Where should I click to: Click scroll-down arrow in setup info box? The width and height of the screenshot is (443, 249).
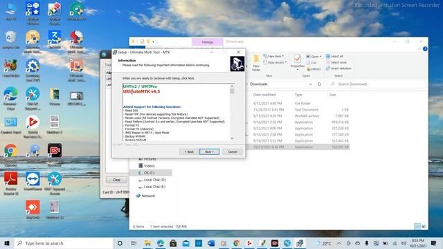232,138
